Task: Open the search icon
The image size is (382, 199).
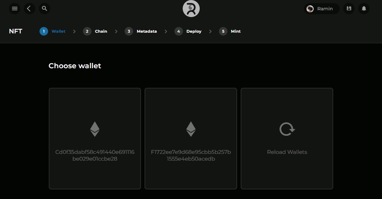Action: pyautogui.click(x=44, y=9)
